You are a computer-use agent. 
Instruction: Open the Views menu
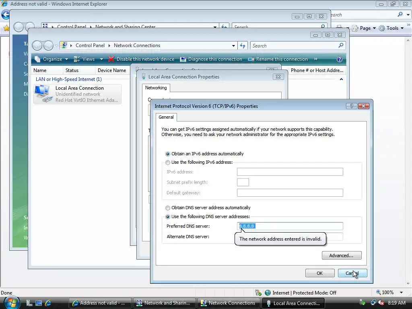tap(84, 59)
